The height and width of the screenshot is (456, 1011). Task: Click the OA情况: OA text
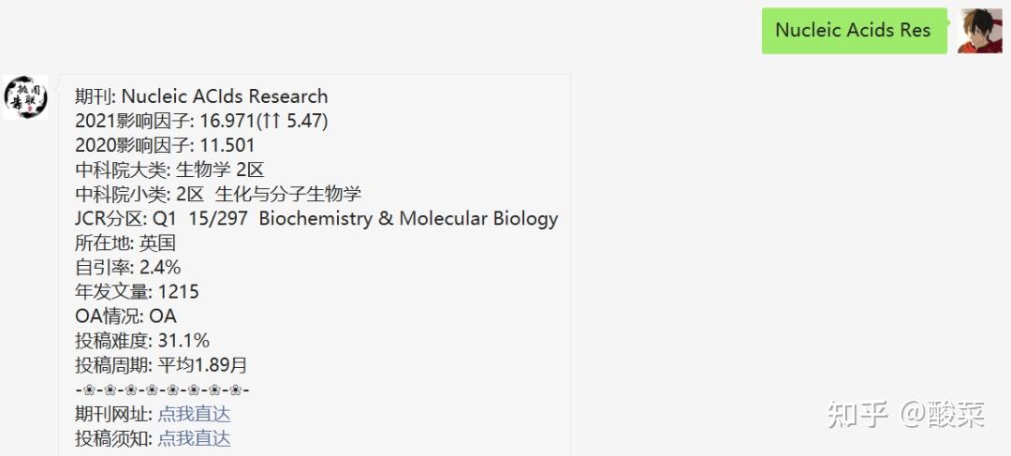[125, 316]
